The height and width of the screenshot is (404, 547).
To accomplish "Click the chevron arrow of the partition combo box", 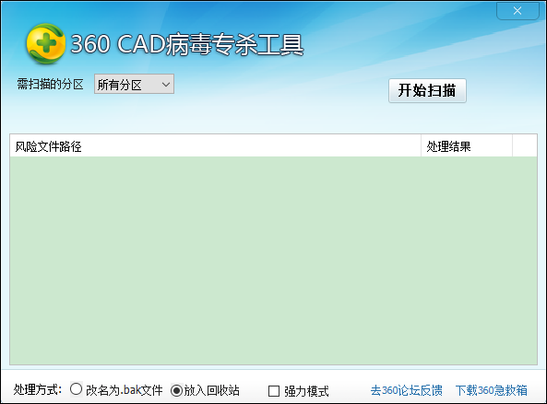I will (x=166, y=85).
